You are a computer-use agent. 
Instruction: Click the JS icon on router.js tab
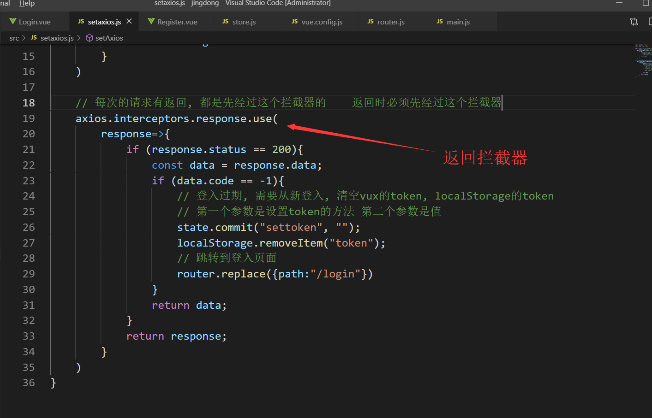coord(371,21)
